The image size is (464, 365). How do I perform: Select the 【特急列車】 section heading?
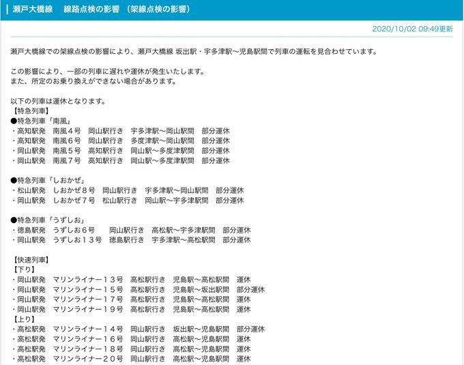click(30, 111)
